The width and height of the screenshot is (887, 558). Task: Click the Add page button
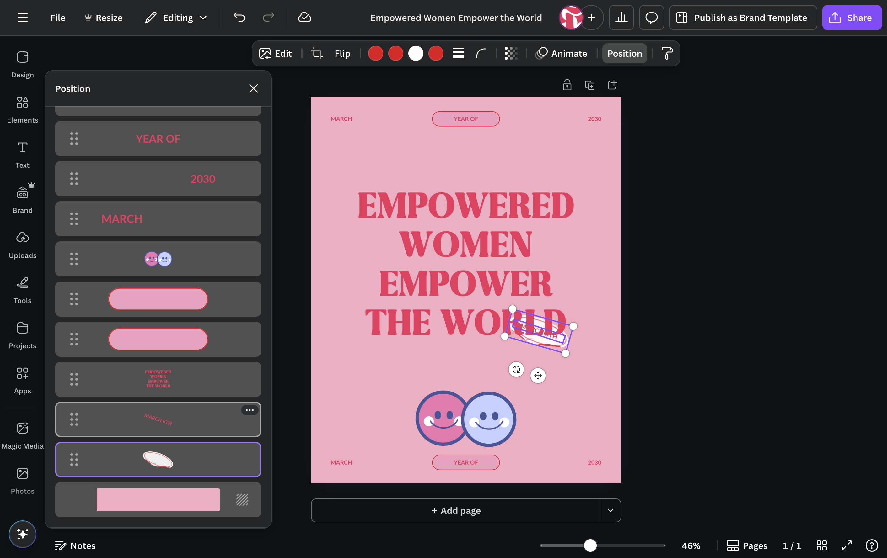click(x=456, y=510)
